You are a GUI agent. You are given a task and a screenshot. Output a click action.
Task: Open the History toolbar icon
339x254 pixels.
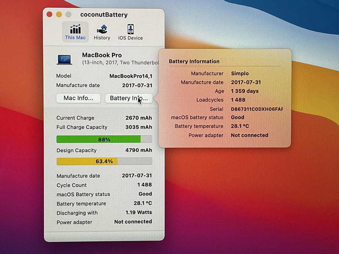point(102,32)
